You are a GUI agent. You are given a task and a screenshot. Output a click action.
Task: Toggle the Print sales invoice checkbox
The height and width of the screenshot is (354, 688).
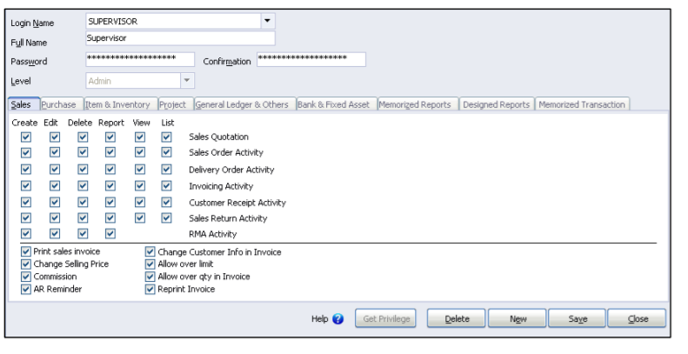(x=26, y=251)
